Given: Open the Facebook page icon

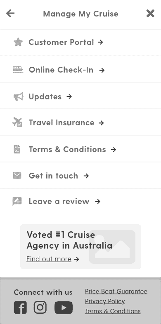Looking at the screenshot, I should tap(20, 308).
